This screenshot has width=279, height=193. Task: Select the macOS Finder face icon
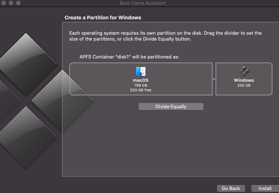[x=140, y=72]
